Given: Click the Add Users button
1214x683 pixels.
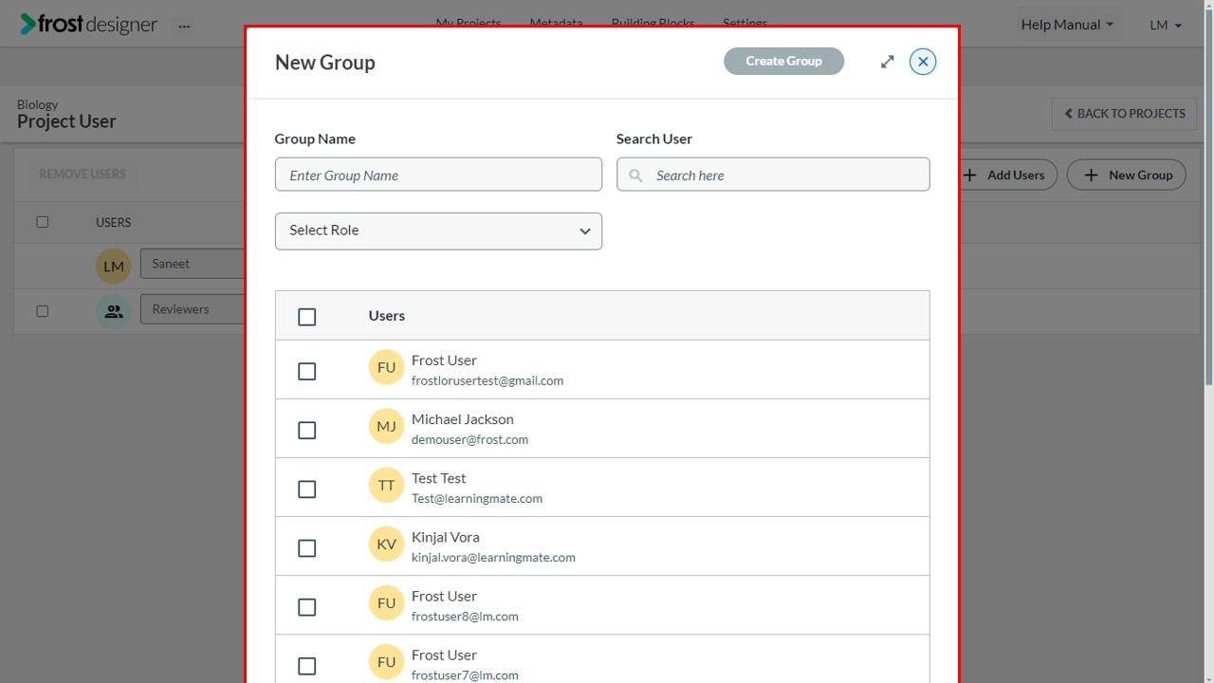Looking at the screenshot, I should pyautogui.click(x=1006, y=175).
